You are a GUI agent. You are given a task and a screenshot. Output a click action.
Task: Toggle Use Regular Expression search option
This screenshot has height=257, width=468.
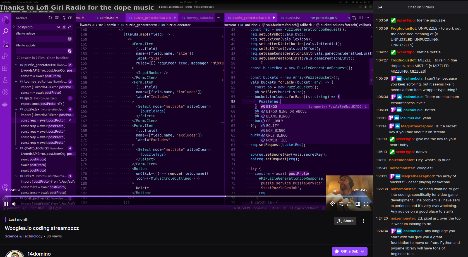click(x=69, y=27)
